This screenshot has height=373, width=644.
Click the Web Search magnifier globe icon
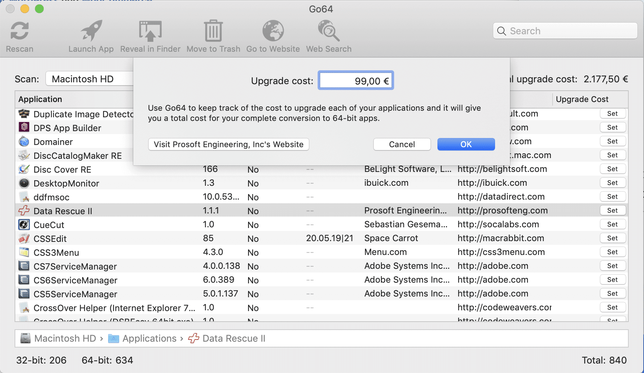[x=329, y=31]
